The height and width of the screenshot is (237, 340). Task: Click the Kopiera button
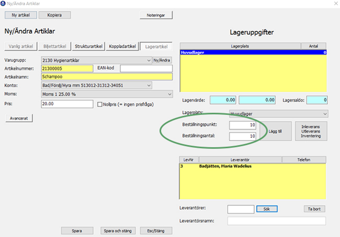coord(55,15)
